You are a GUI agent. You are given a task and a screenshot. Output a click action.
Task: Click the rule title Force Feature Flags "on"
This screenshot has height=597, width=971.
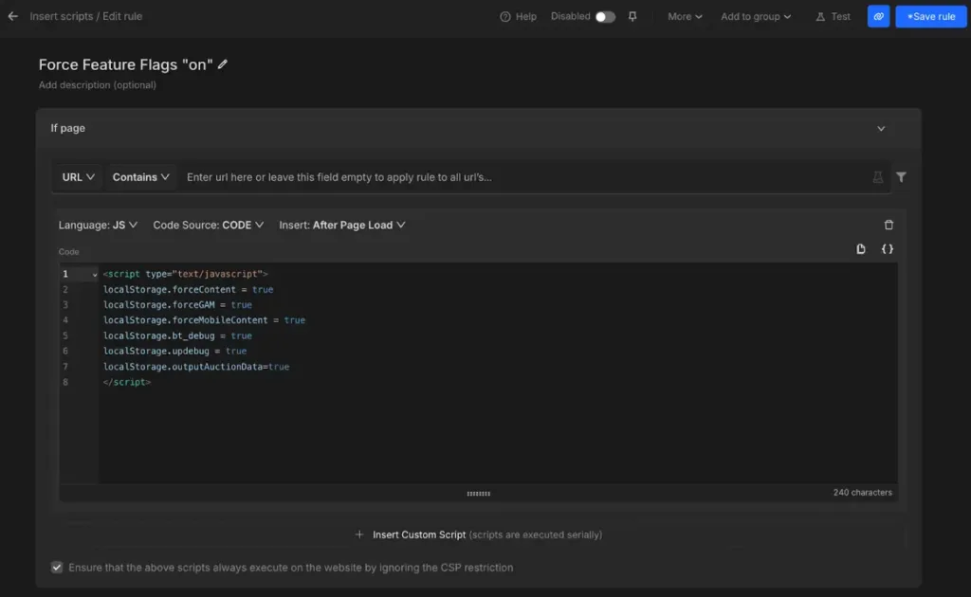coord(126,65)
